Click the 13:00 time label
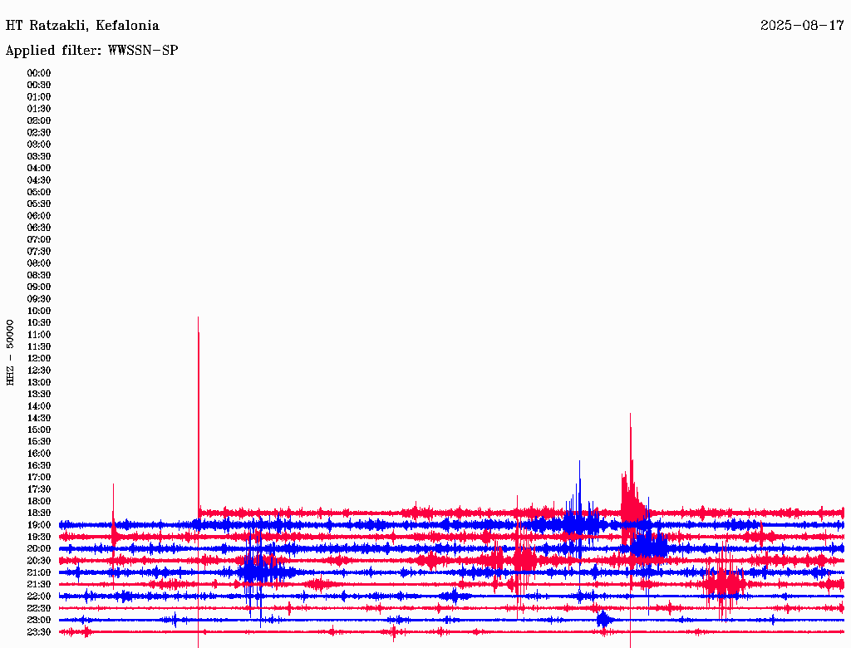851x648 pixels. [39, 383]
